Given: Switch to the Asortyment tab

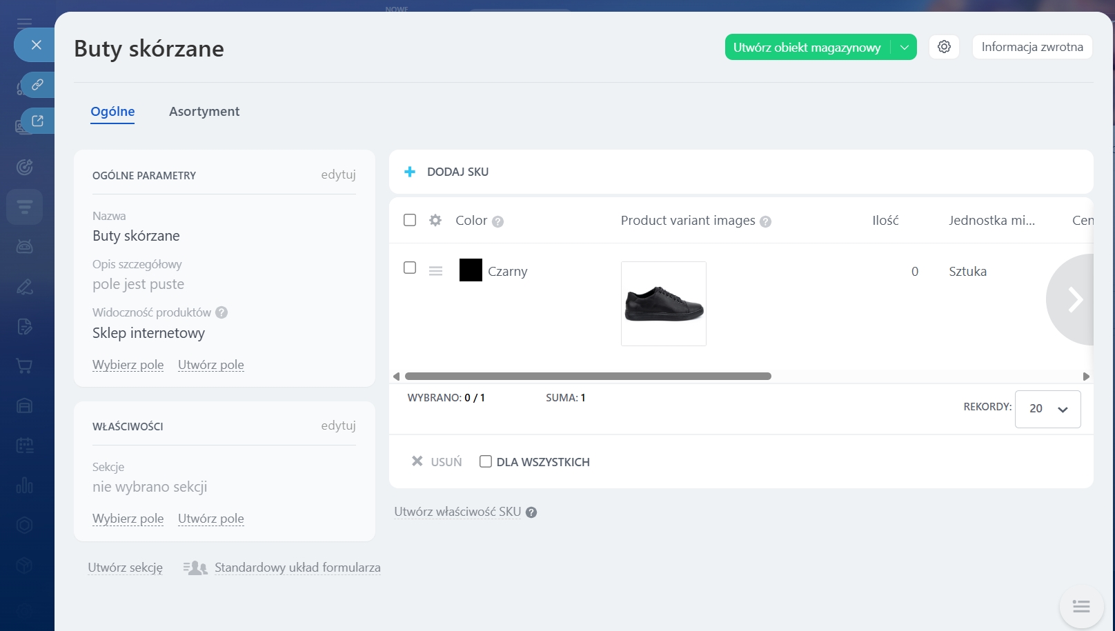Looking at the screenshot, I should tap(204, 112).
